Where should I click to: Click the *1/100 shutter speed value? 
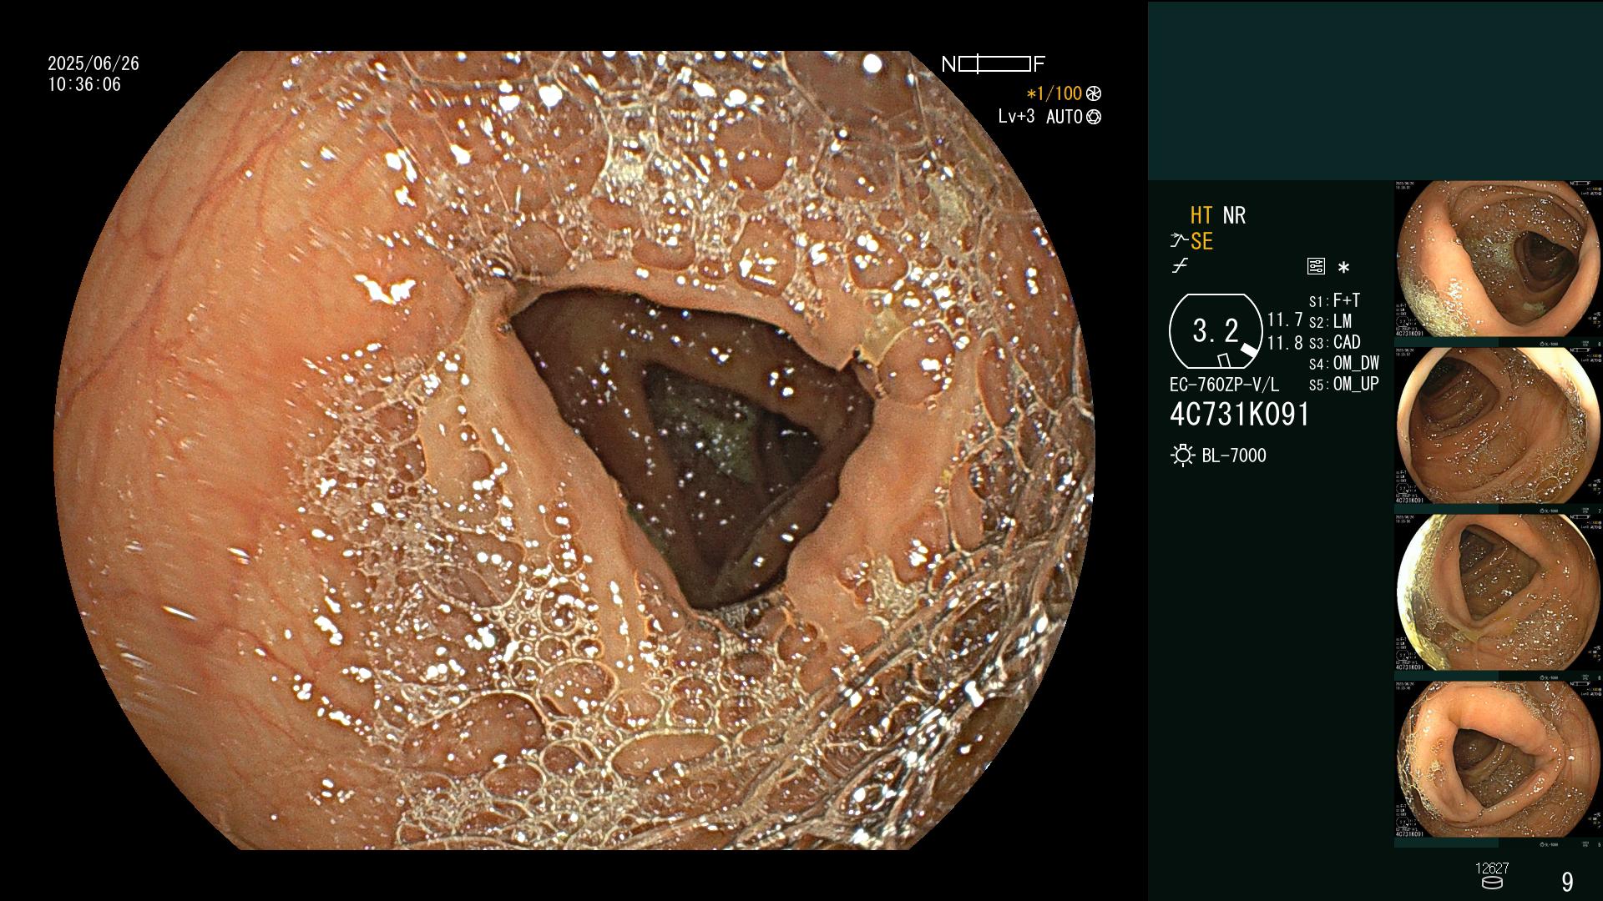pyautogui.click(x=1054, y=94)
